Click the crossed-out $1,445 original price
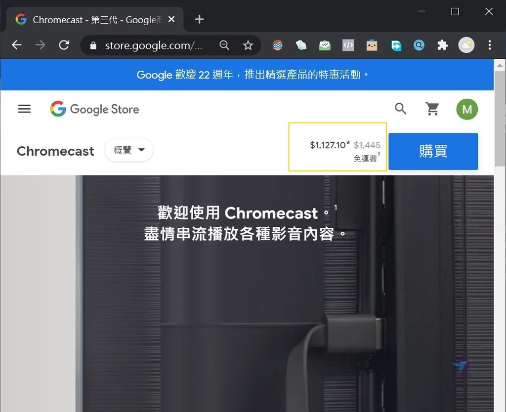Viewport: 506px width, 412px height. click(x=367, y=145)
